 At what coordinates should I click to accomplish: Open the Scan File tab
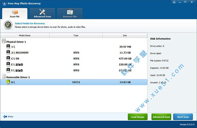(15, 13)
